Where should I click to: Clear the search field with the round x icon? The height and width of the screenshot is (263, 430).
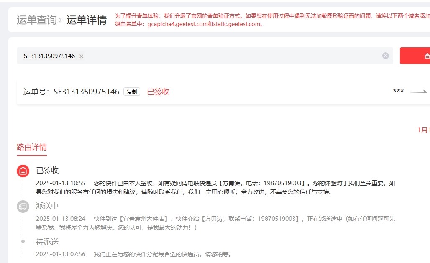pos(385,56)
